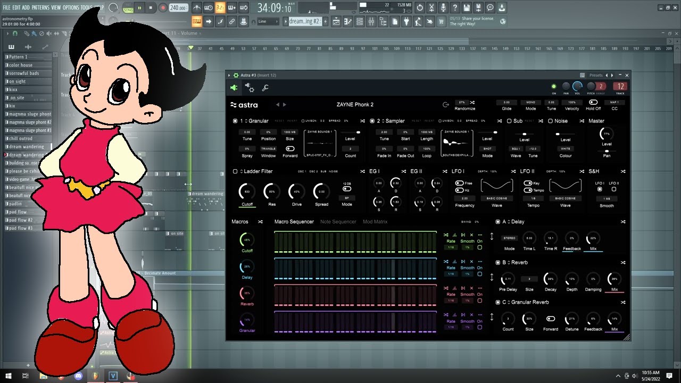
Task: Randomize the A Delay effect with its shuffle icon
Action: pos(623,222)
